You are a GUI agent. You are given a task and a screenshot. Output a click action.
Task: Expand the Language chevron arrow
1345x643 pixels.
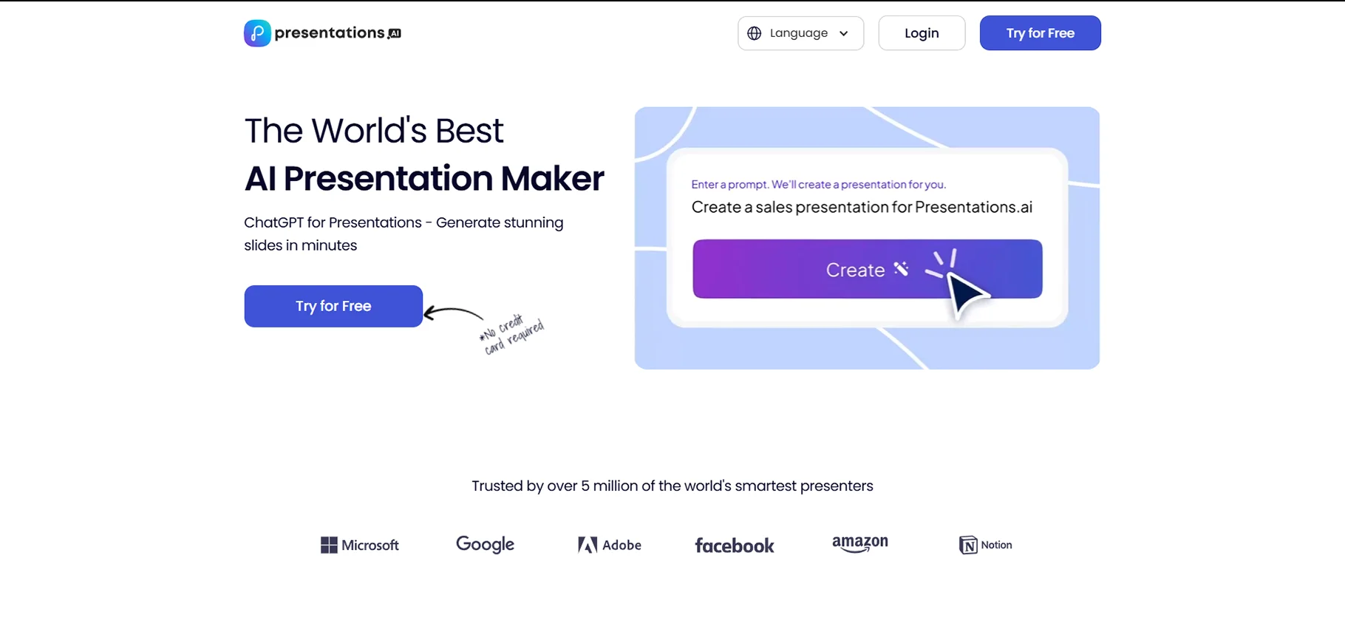pyautogui.click(x=843, y=33)
